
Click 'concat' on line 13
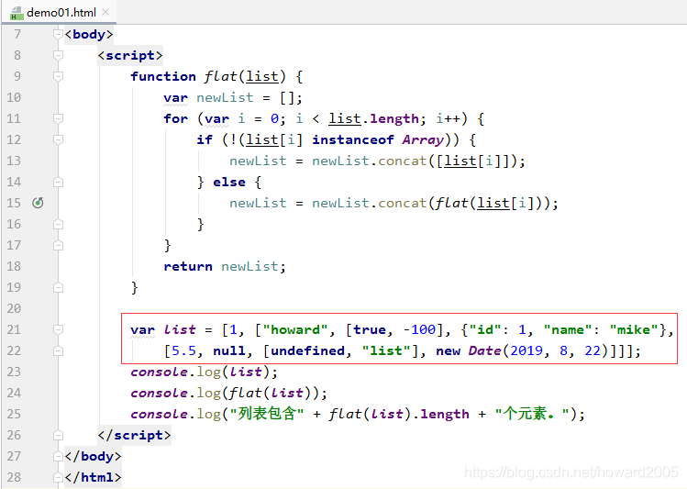(x=403, y=161)
